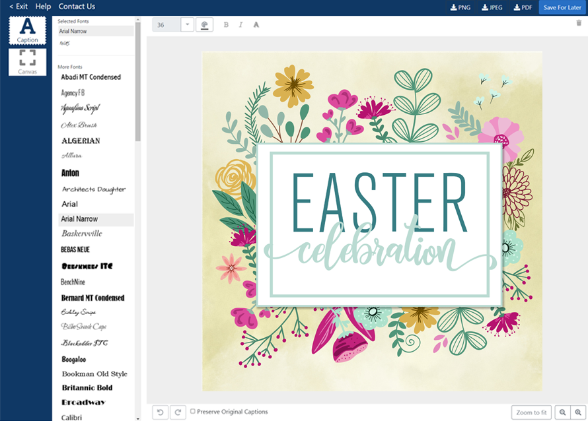588x421 pixels.
Task: Click Save For Later button
Action: pos(562,7)
